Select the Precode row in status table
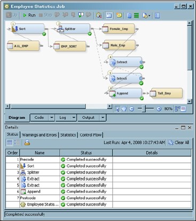196x221 pixels. pyautogui.click(x=98, y=160)
